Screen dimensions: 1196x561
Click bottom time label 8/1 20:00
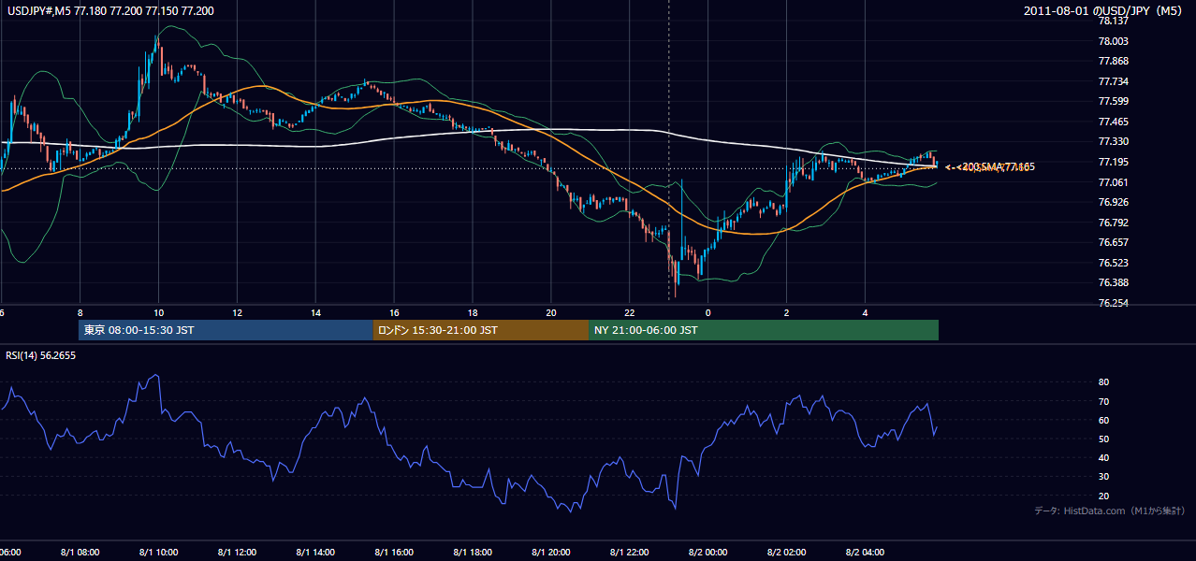pyautogui.click(x=551, y=553)
